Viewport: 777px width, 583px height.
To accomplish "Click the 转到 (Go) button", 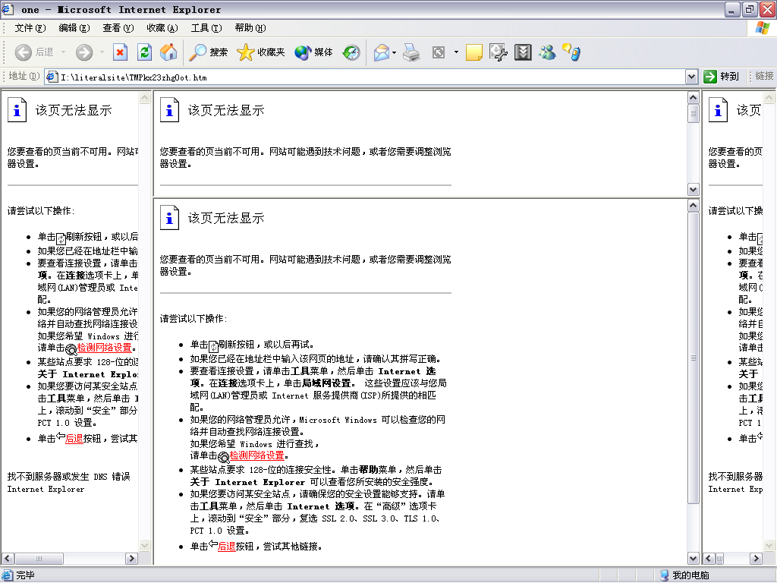I will [x=722, y=77].
